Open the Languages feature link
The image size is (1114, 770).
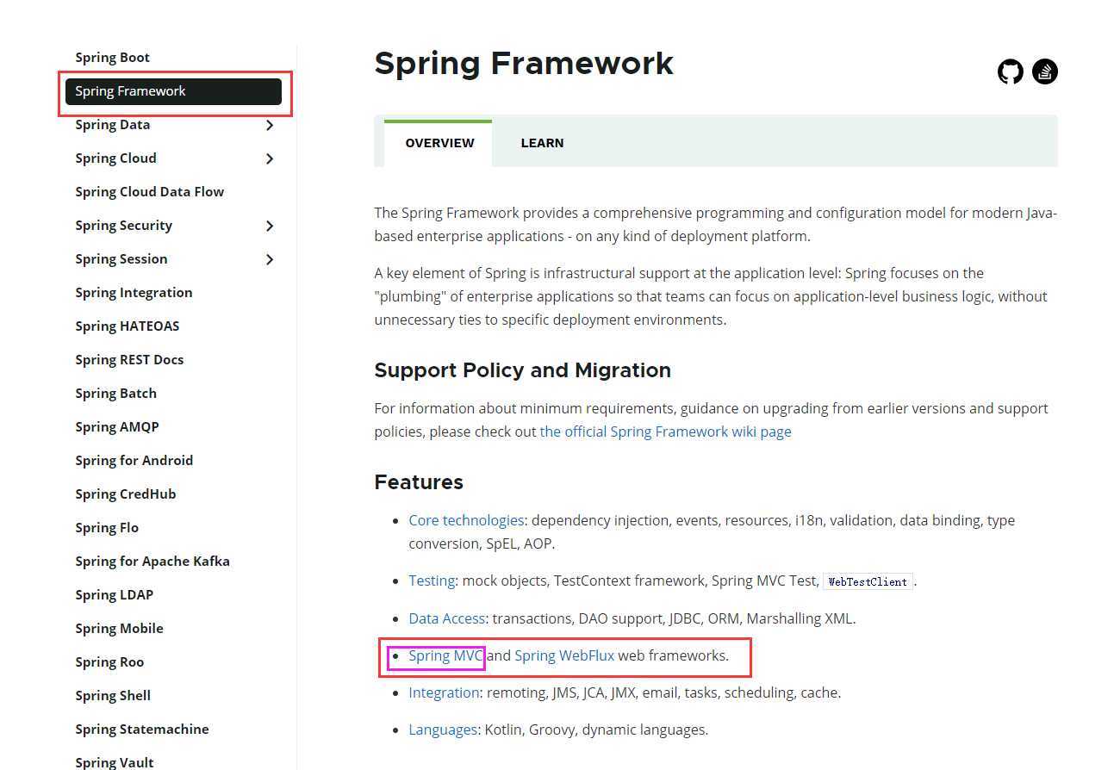[443, 730]
